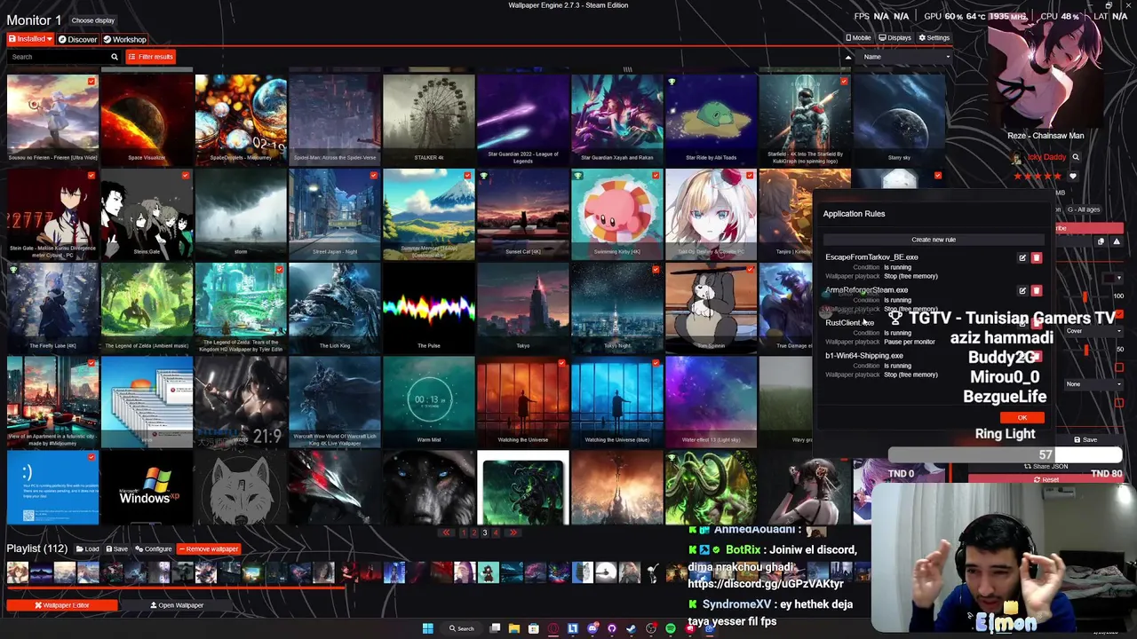
Task: Toggle checkbox on Swimming Kirby wallpaper
Action: pos(656,176)
